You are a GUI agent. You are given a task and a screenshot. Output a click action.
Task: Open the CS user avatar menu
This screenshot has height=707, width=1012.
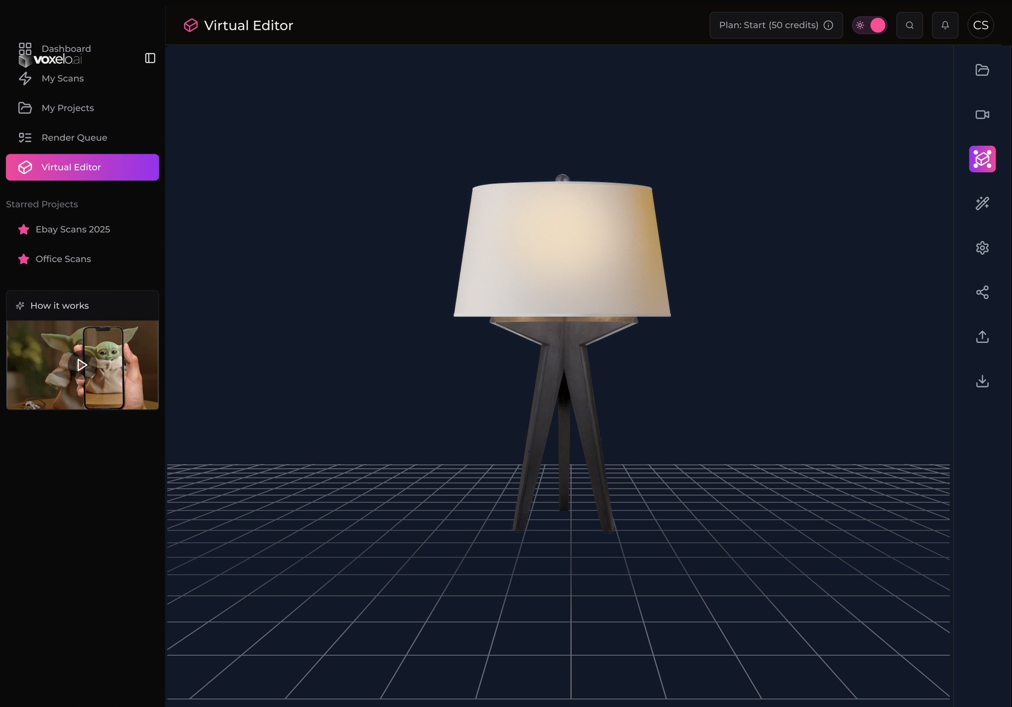click(x=980, y=25)
